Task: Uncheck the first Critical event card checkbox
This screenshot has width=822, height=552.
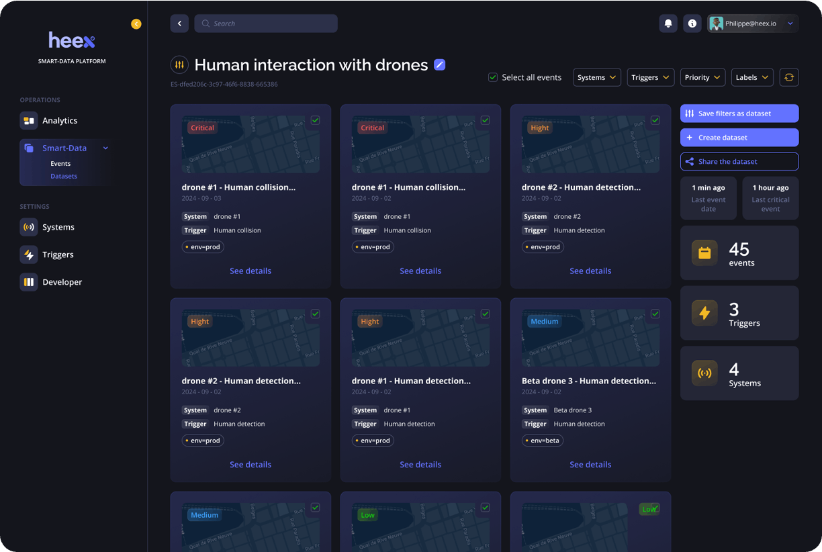Action: coord(315,120)
